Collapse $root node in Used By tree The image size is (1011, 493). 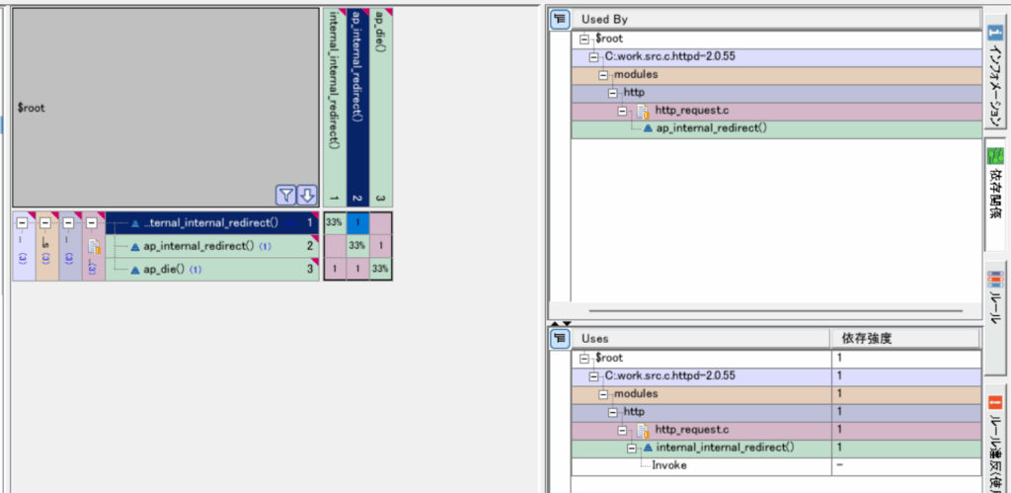pyautogui.click(x=585, y=39)
